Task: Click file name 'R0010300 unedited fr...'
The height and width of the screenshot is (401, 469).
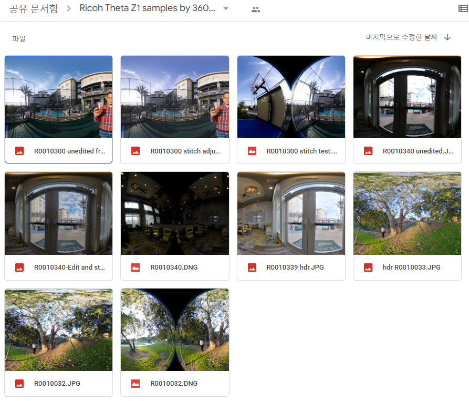Action: 70,151
